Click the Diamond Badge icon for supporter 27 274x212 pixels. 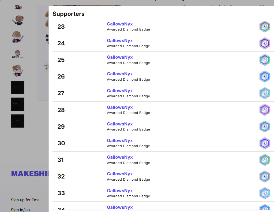click(265, 93)
